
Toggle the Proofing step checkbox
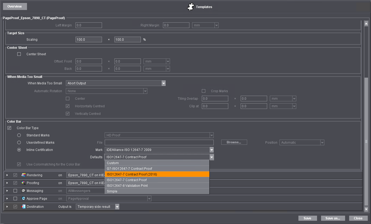point(15,183)
